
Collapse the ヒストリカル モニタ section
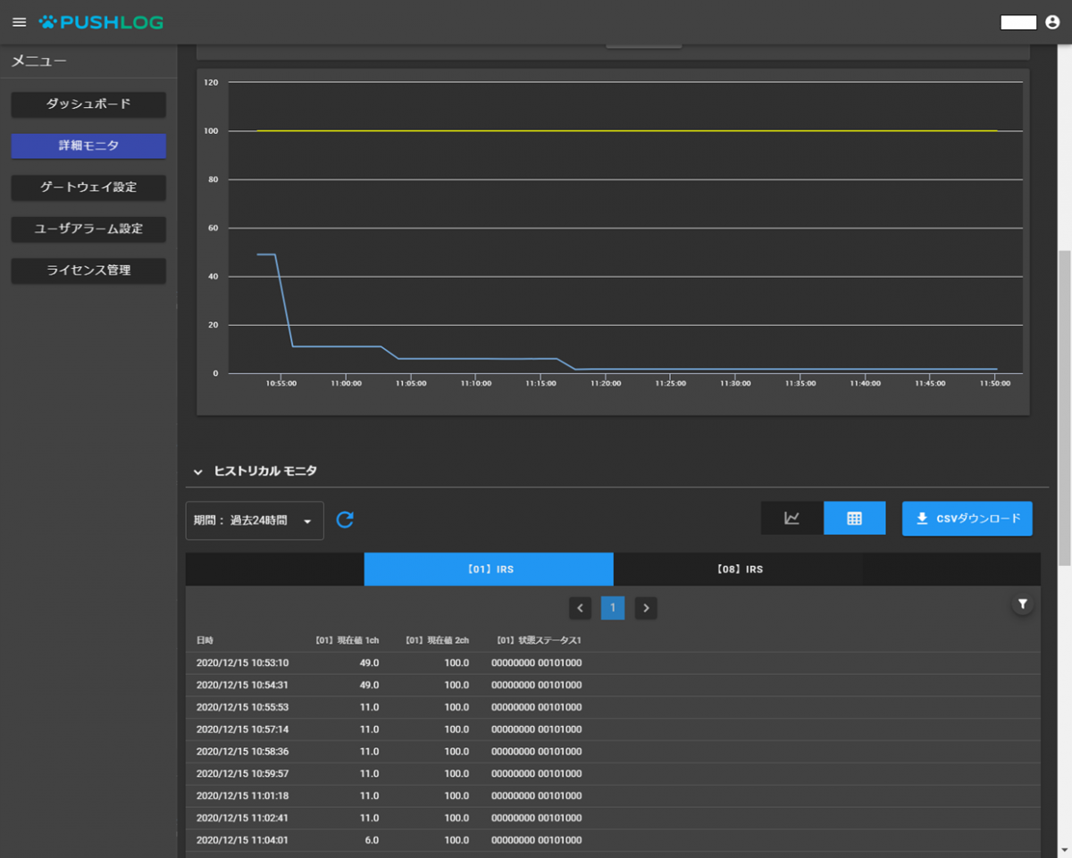tap(198, 471)
